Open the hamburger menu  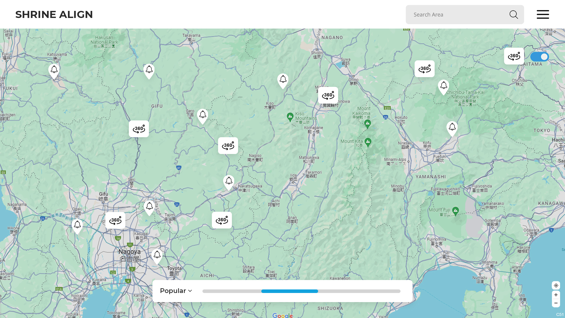(543, 14)
